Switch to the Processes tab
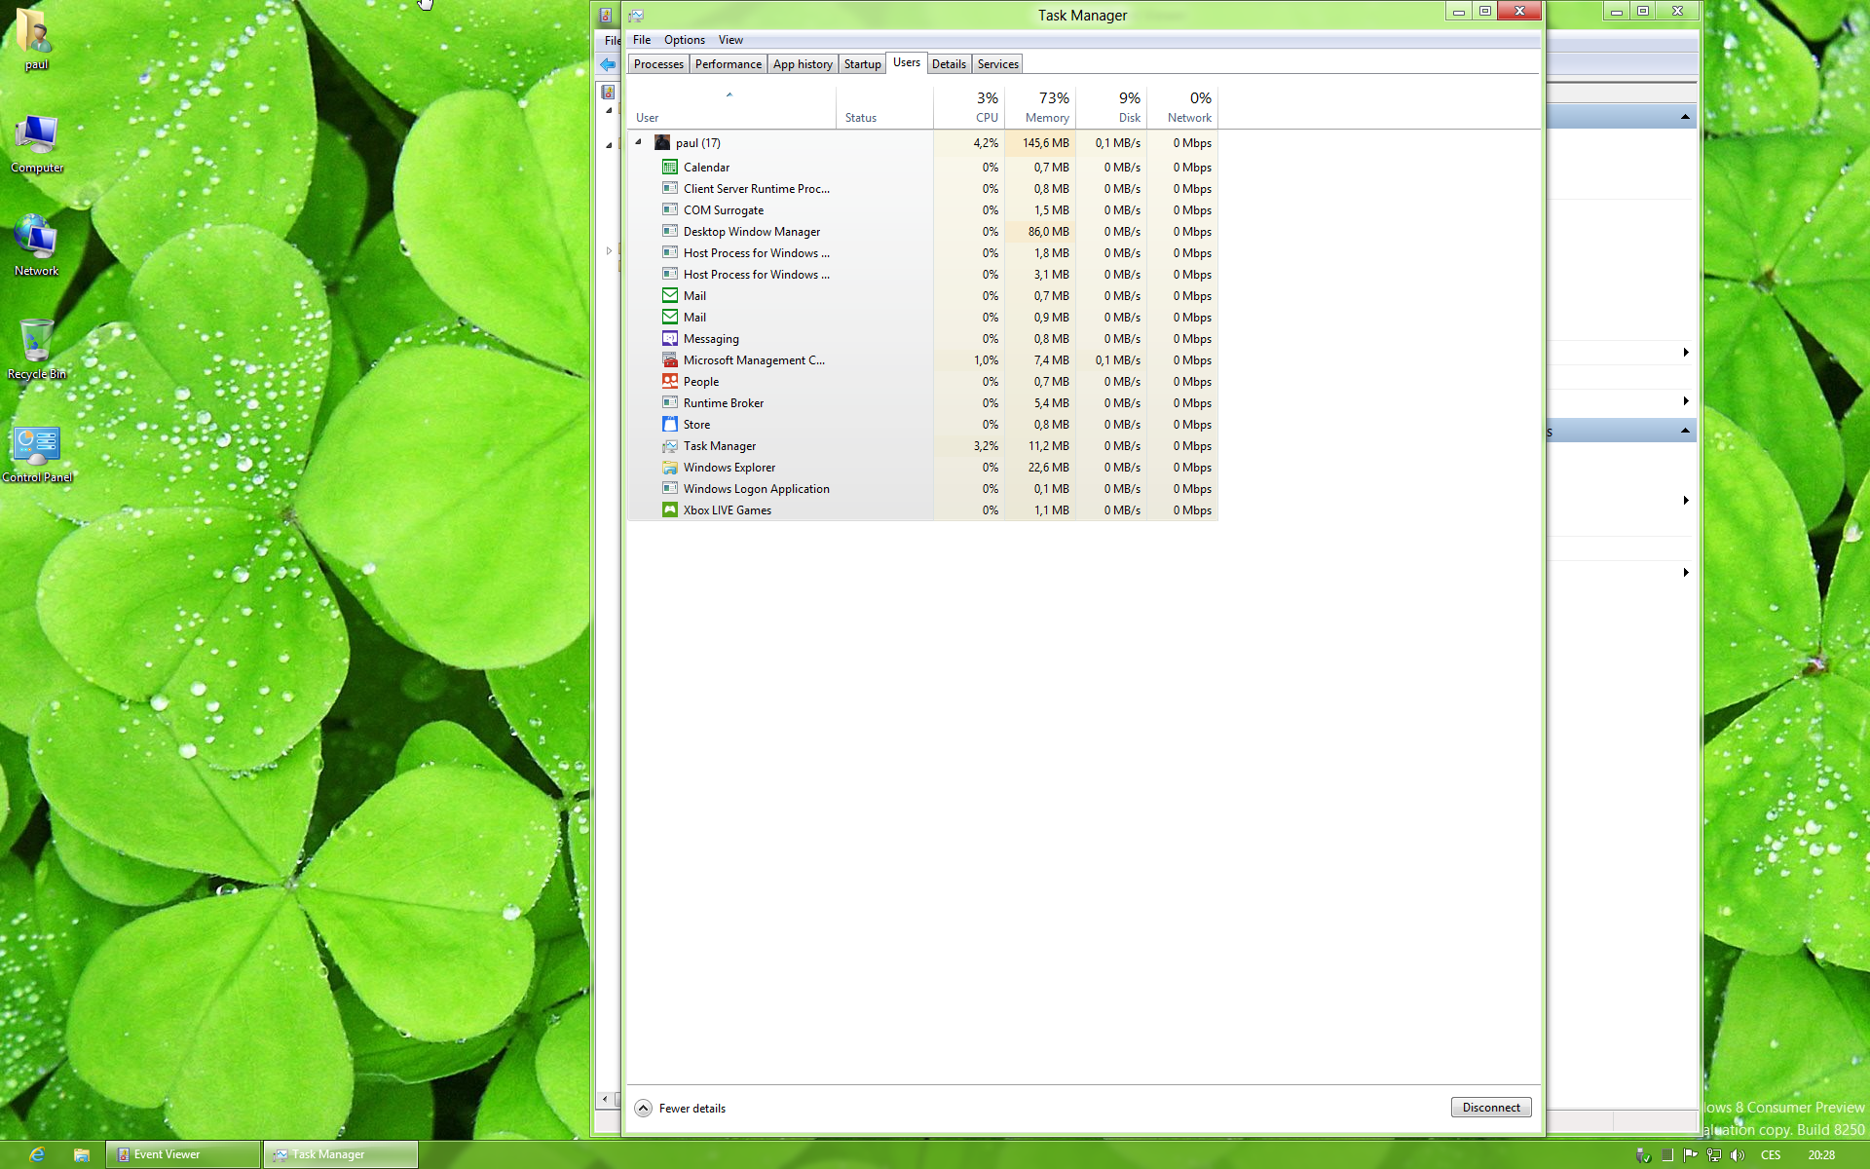The image size is (1870, 1169). pyautogui.click(x=658, y=64)
